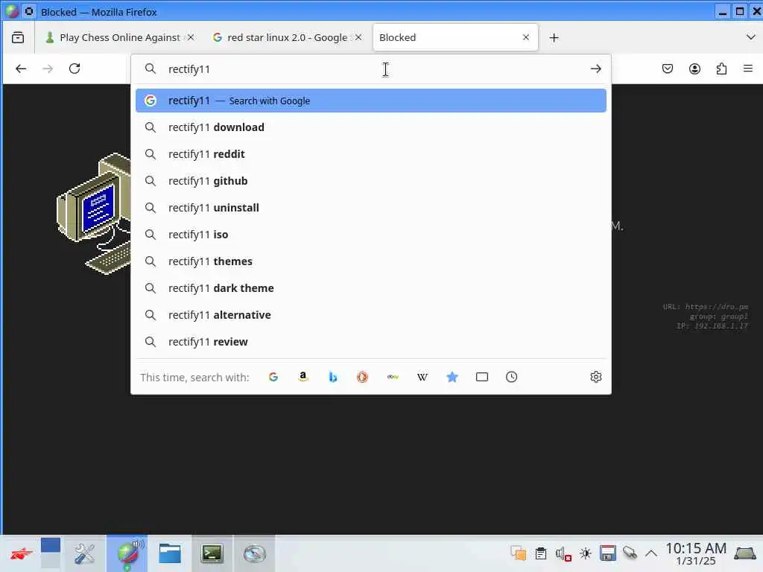The width and height of the screenshot is (763, 572).
Task: Click the 10:15 AM clock
Action: (x=696, y=554)
